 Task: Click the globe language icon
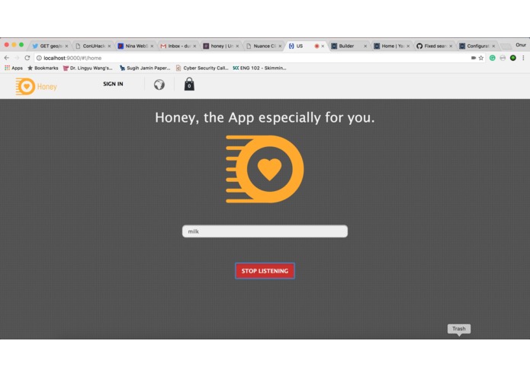[159, 84]
